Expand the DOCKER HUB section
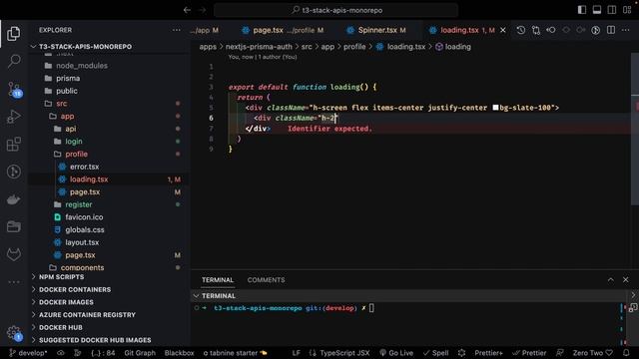The width and height of the screenshot is (639, 359). 60,327
